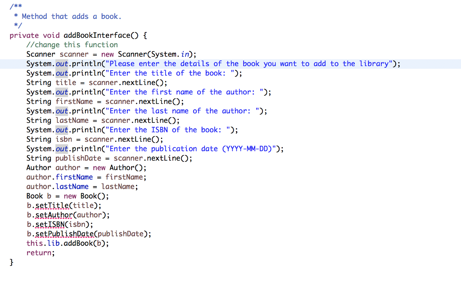Select the firstName field on author object
This screenshot has width=461, height=281.
coord(74,177)
